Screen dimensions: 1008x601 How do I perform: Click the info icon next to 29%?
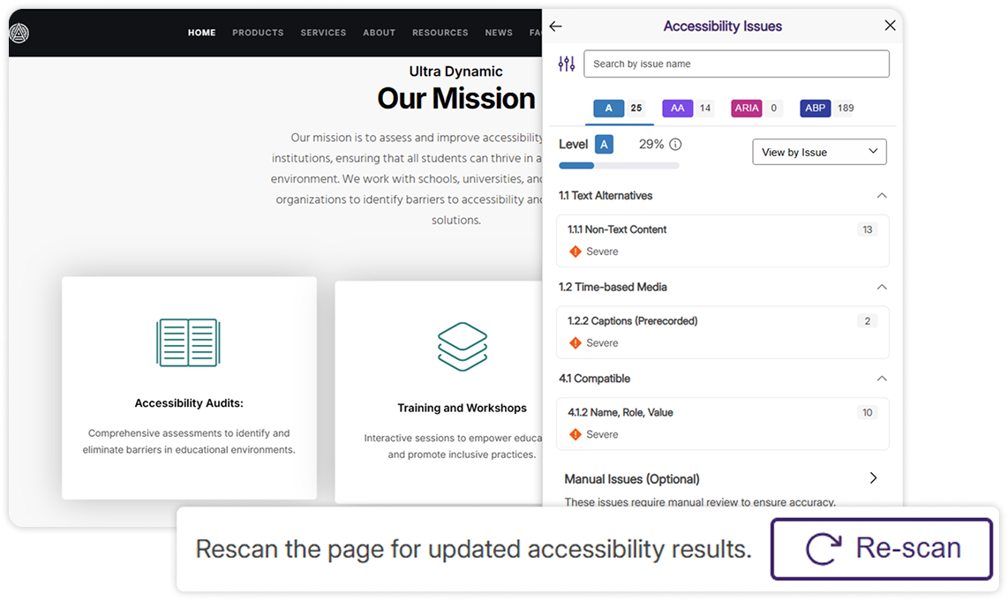(x=675, y=145)
